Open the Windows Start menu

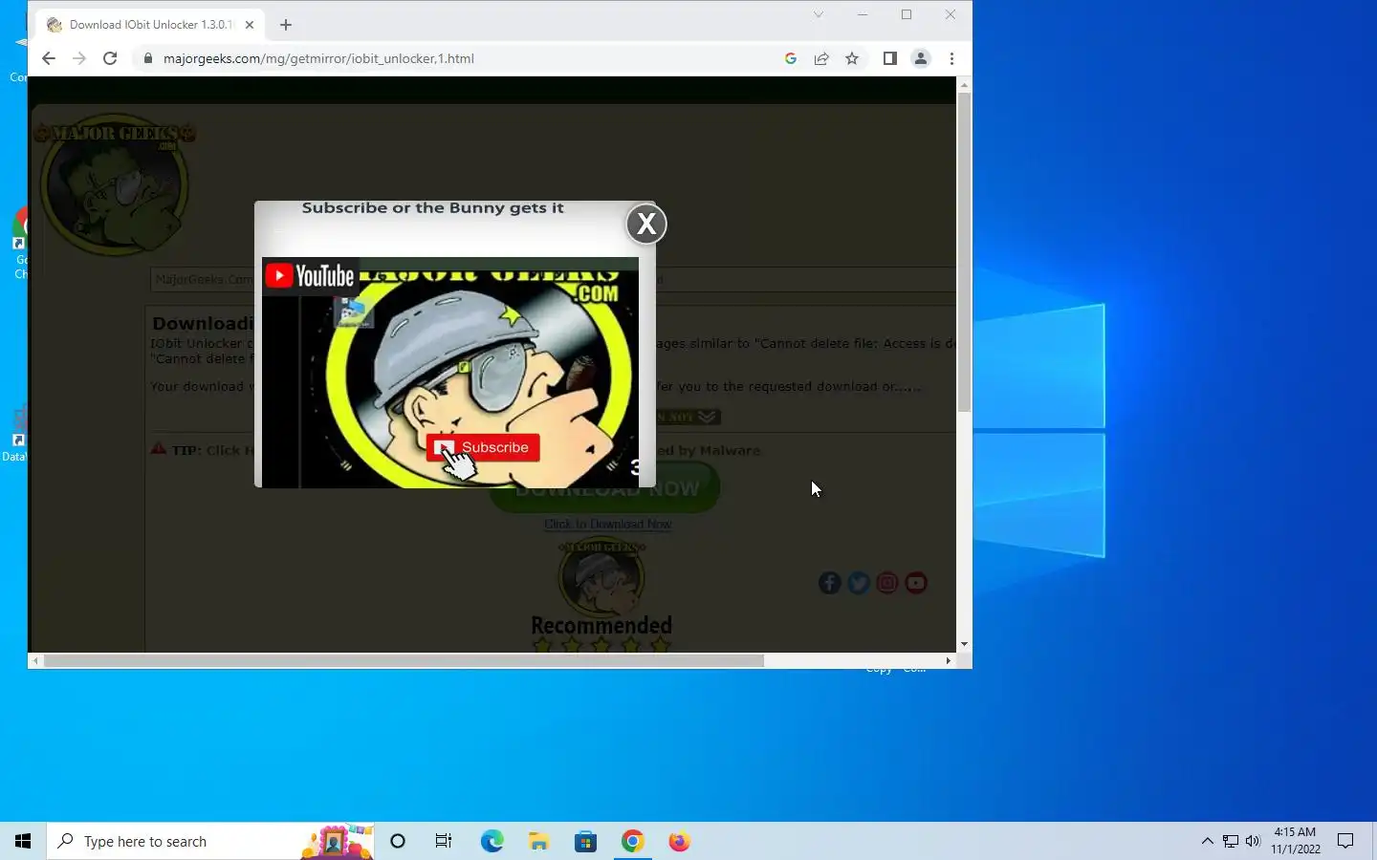tap(23, 841)
